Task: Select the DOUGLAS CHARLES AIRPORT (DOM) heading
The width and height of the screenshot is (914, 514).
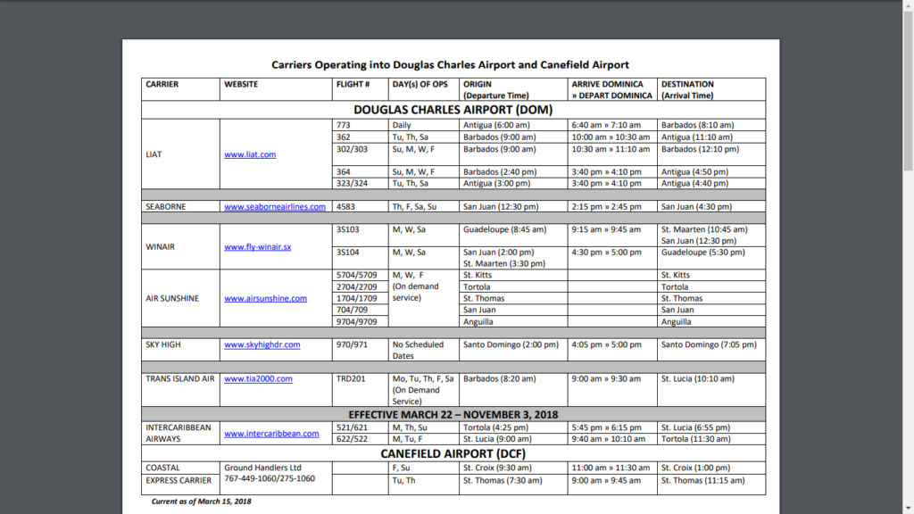Action: coord(453,110)
